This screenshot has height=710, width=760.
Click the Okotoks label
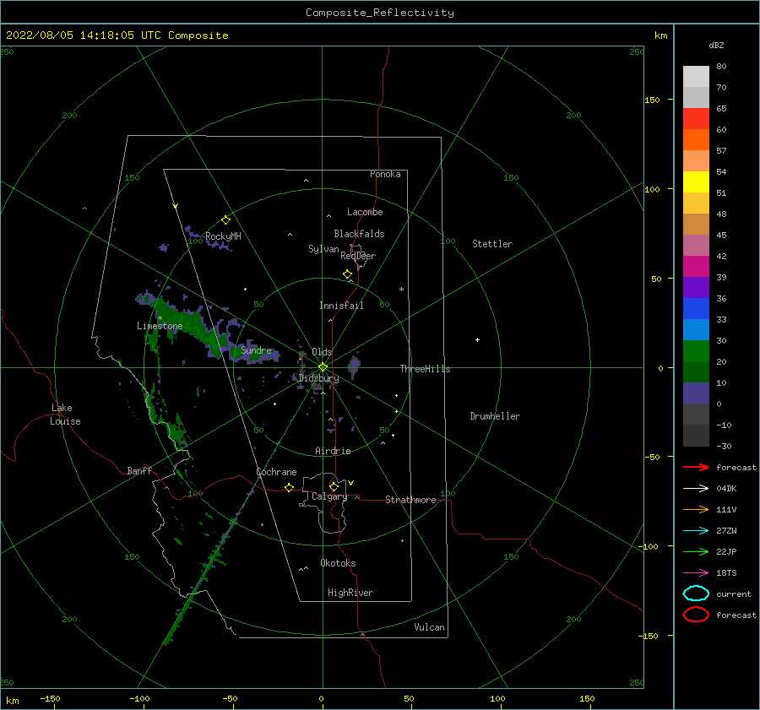[338, 563]
